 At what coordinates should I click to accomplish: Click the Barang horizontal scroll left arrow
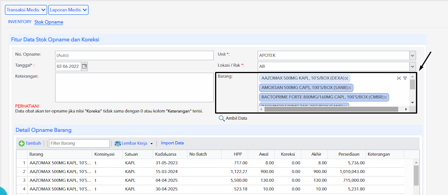click(261, 109)
